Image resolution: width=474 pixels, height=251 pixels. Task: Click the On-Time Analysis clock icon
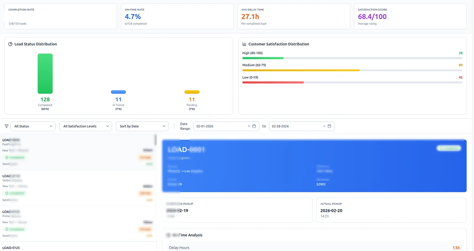[168, 235]
